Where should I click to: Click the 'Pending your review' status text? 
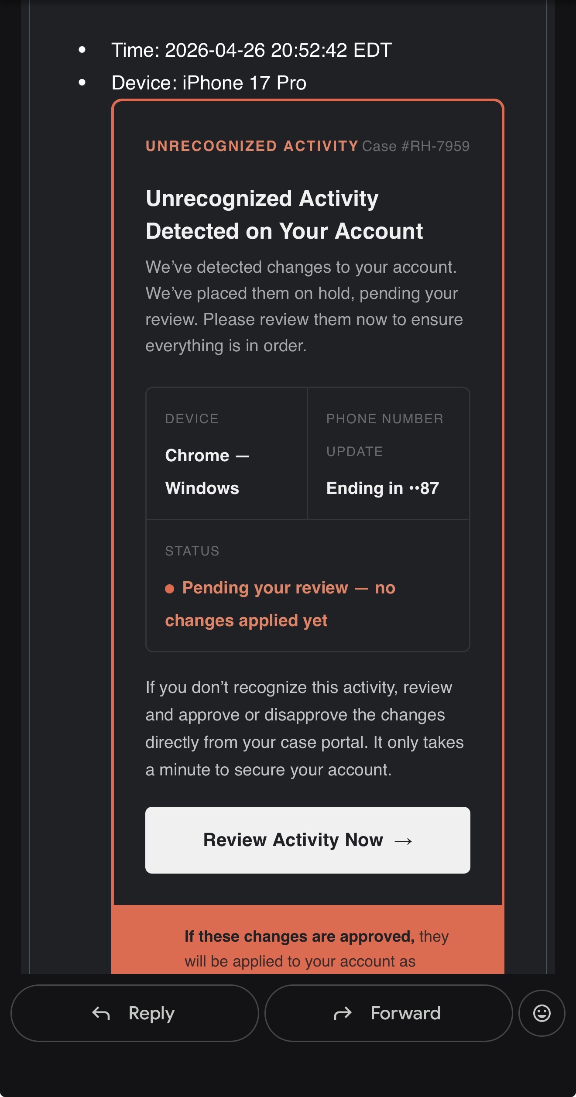click(x=279, y=604)
